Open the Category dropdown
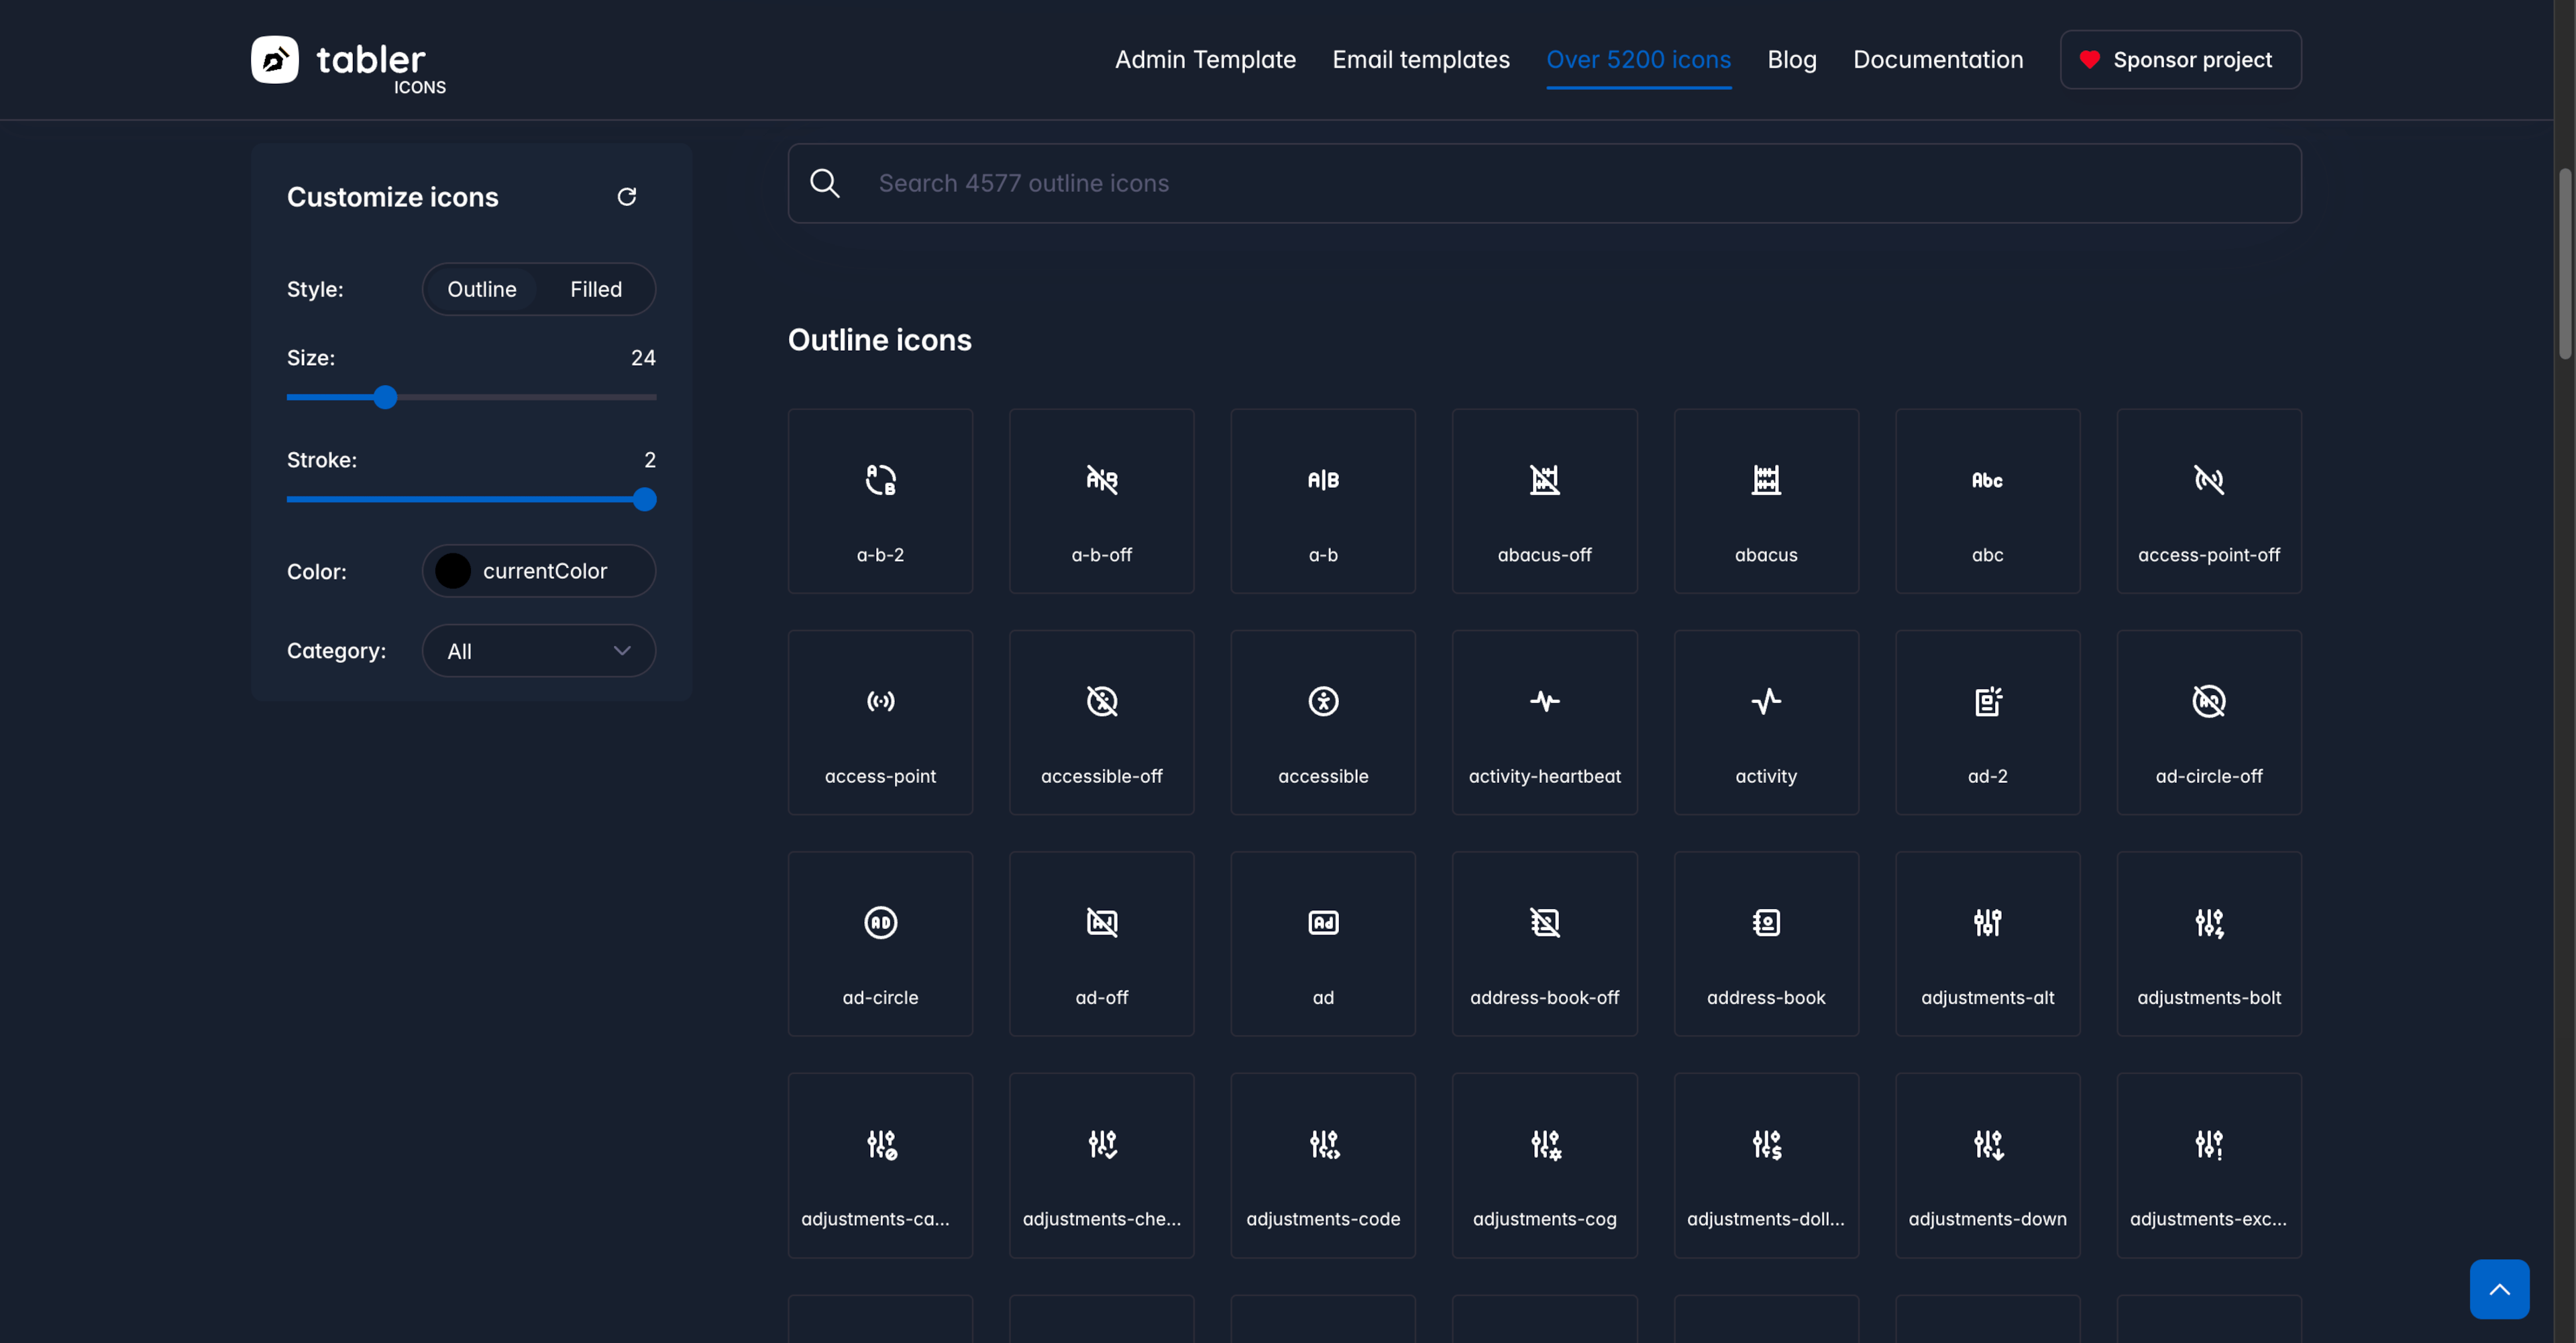The width and height of the screenshot is (2576, 1343). click(538, 650)
